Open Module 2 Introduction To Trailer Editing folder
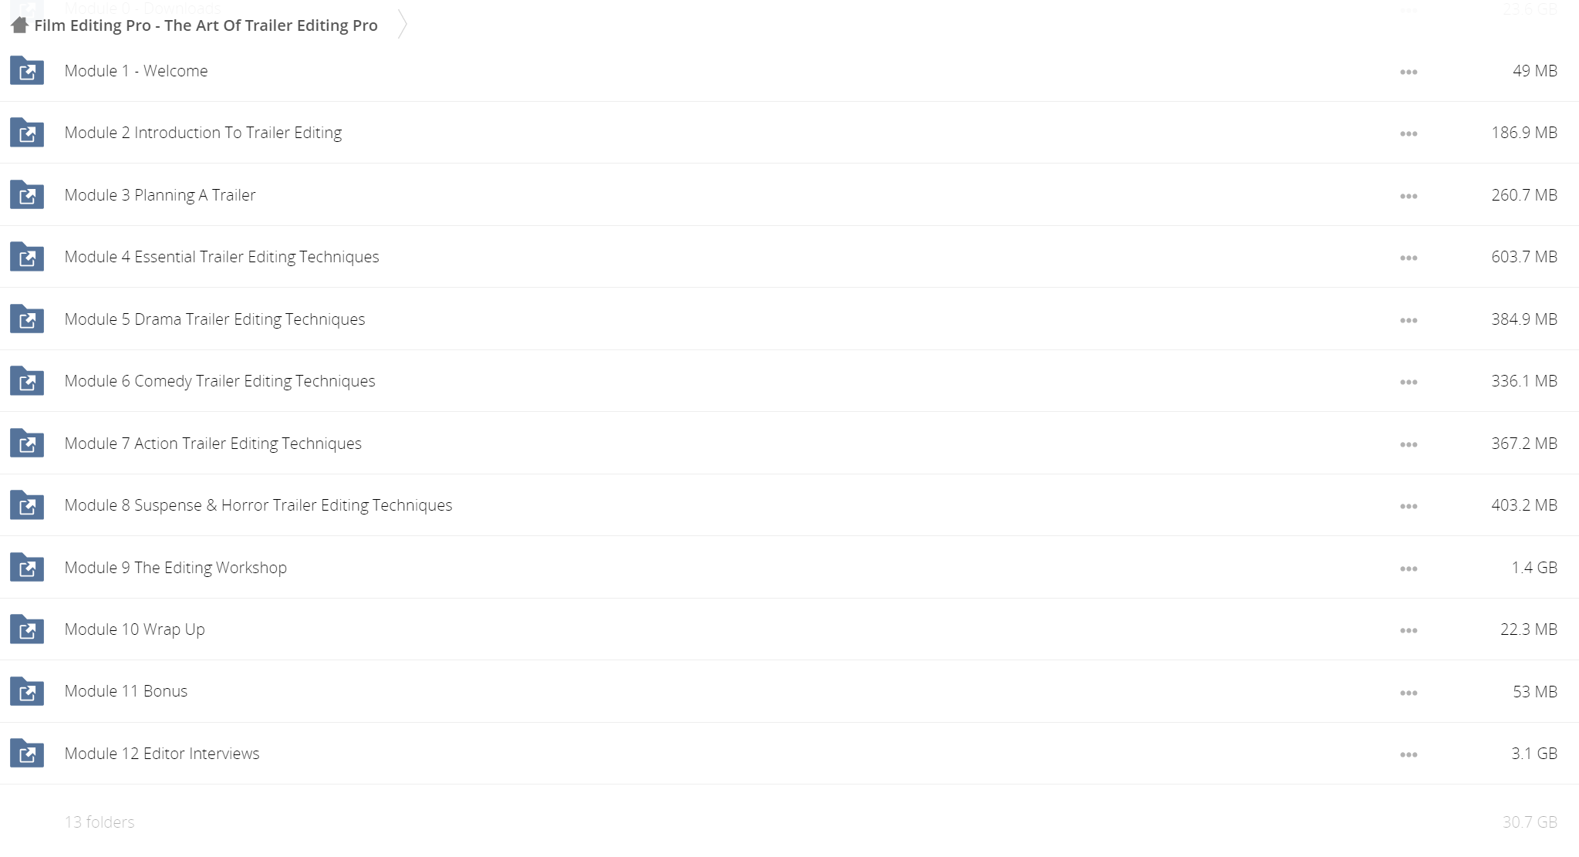Viewport: 1579px width, 857px height. (203, 133)
